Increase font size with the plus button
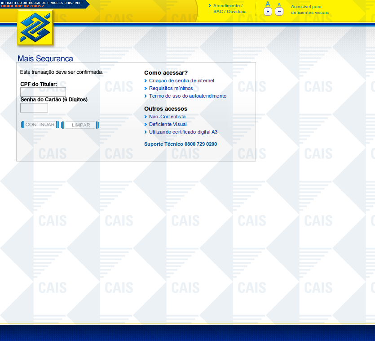The width and height of the screenshot is (375, 341). [x=268, y=12]
